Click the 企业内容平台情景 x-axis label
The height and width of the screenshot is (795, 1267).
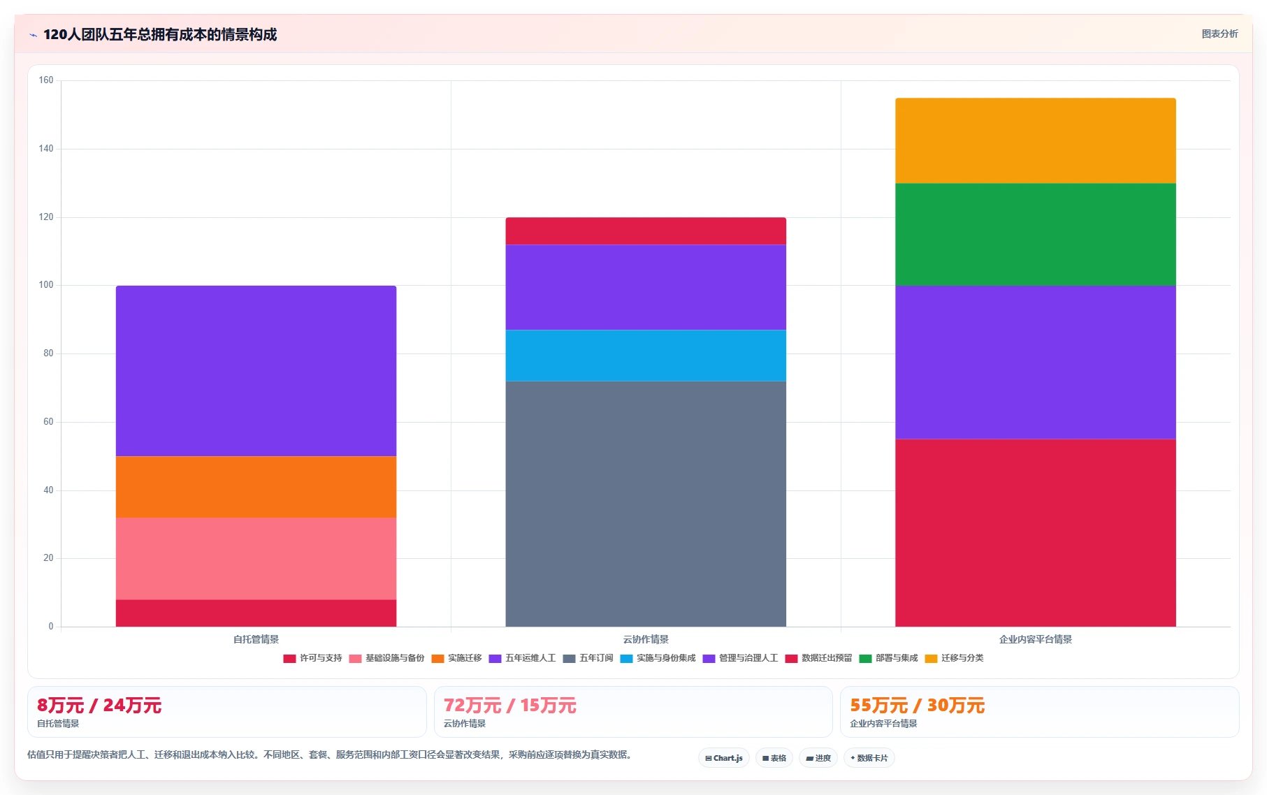(1036, 639)
